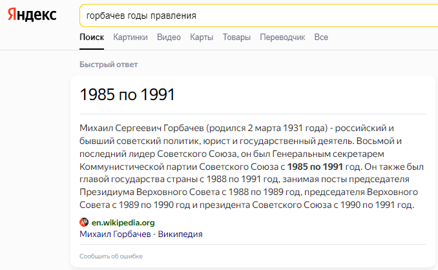The image size is (438, 270).
Task: Click the word Коммунистической in the answer text
Action: click(x=123, y=165)
